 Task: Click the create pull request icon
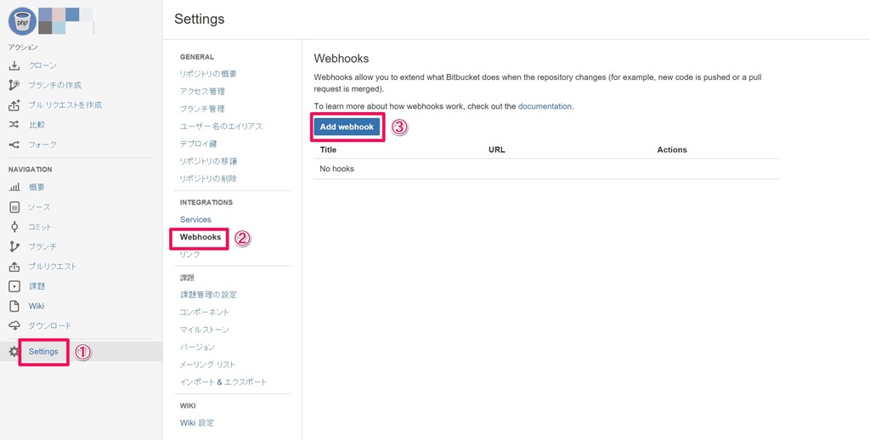(14, 105)
